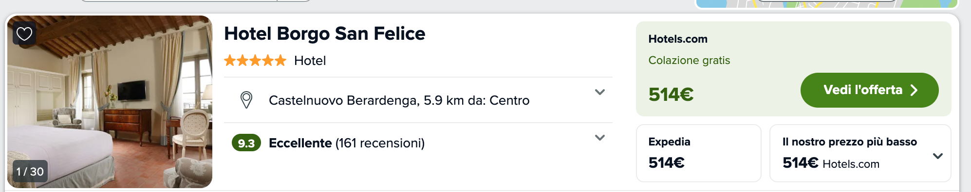
Task: Save hotel with heart icon
Action: (x=24, y=33)
